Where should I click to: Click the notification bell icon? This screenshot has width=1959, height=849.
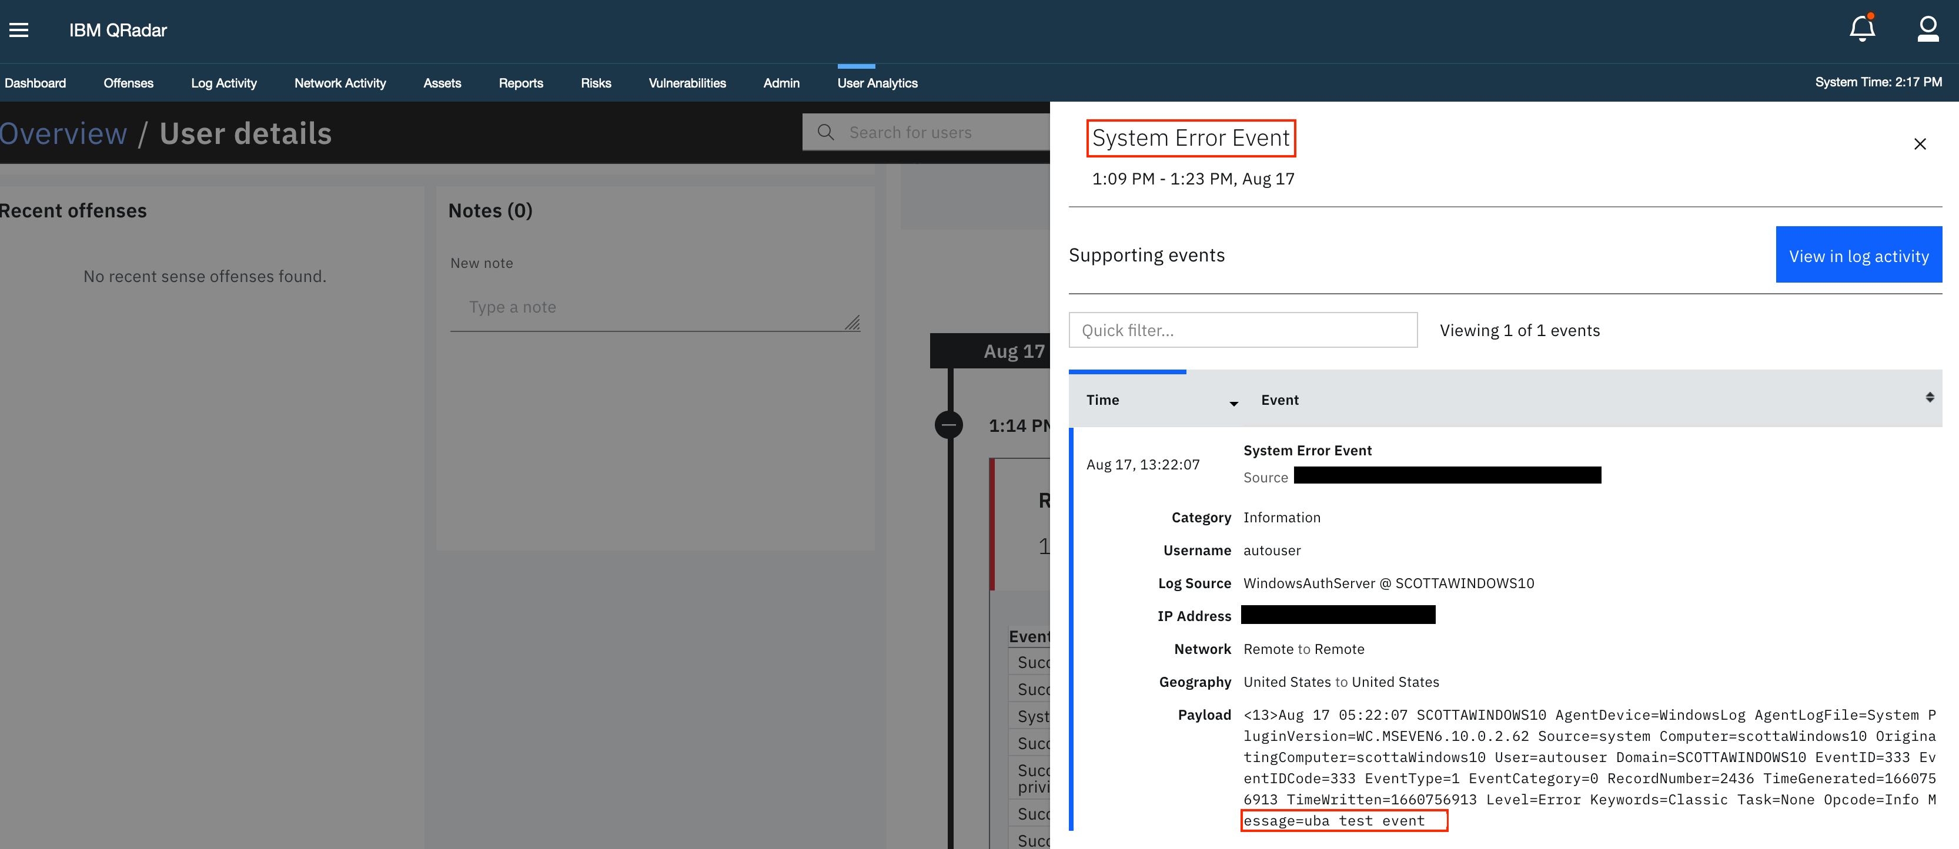coord(1863,29)
